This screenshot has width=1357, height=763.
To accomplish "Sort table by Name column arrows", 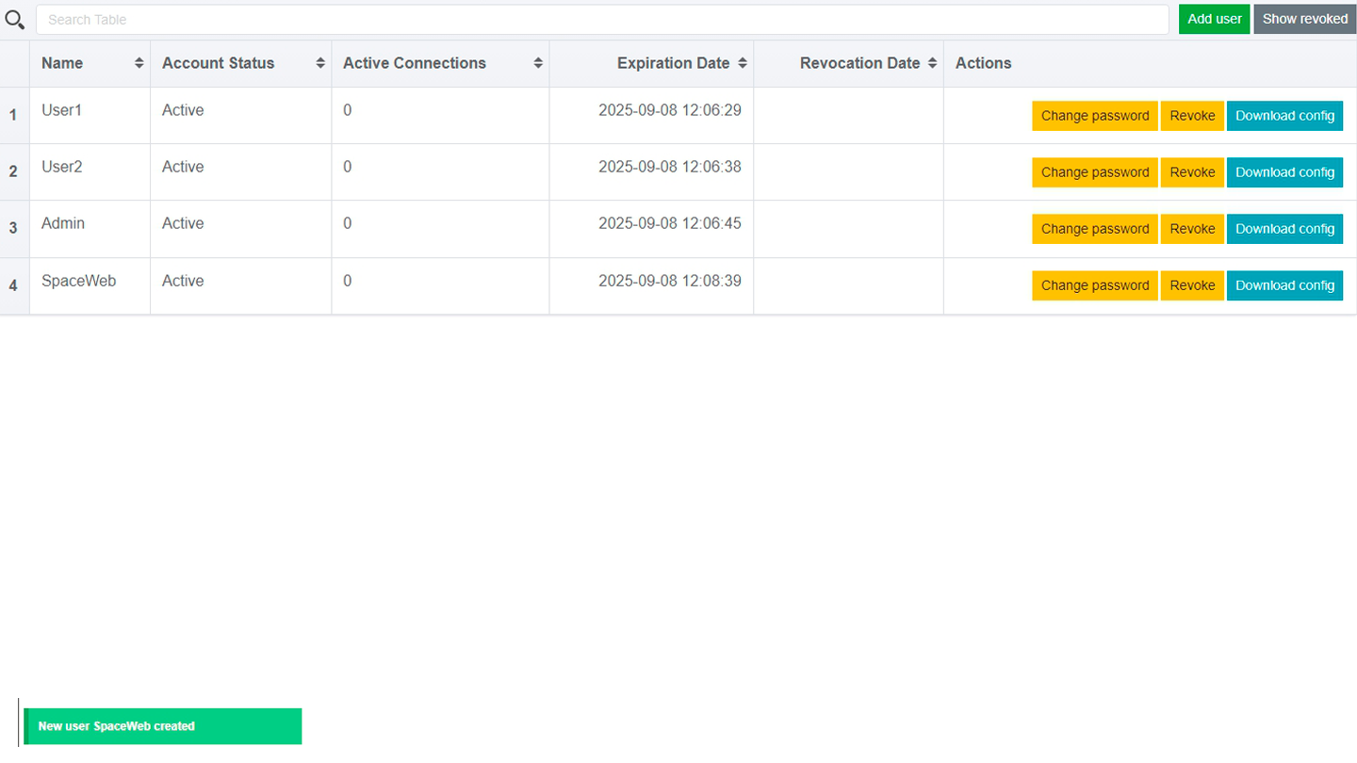I will 139,63.
